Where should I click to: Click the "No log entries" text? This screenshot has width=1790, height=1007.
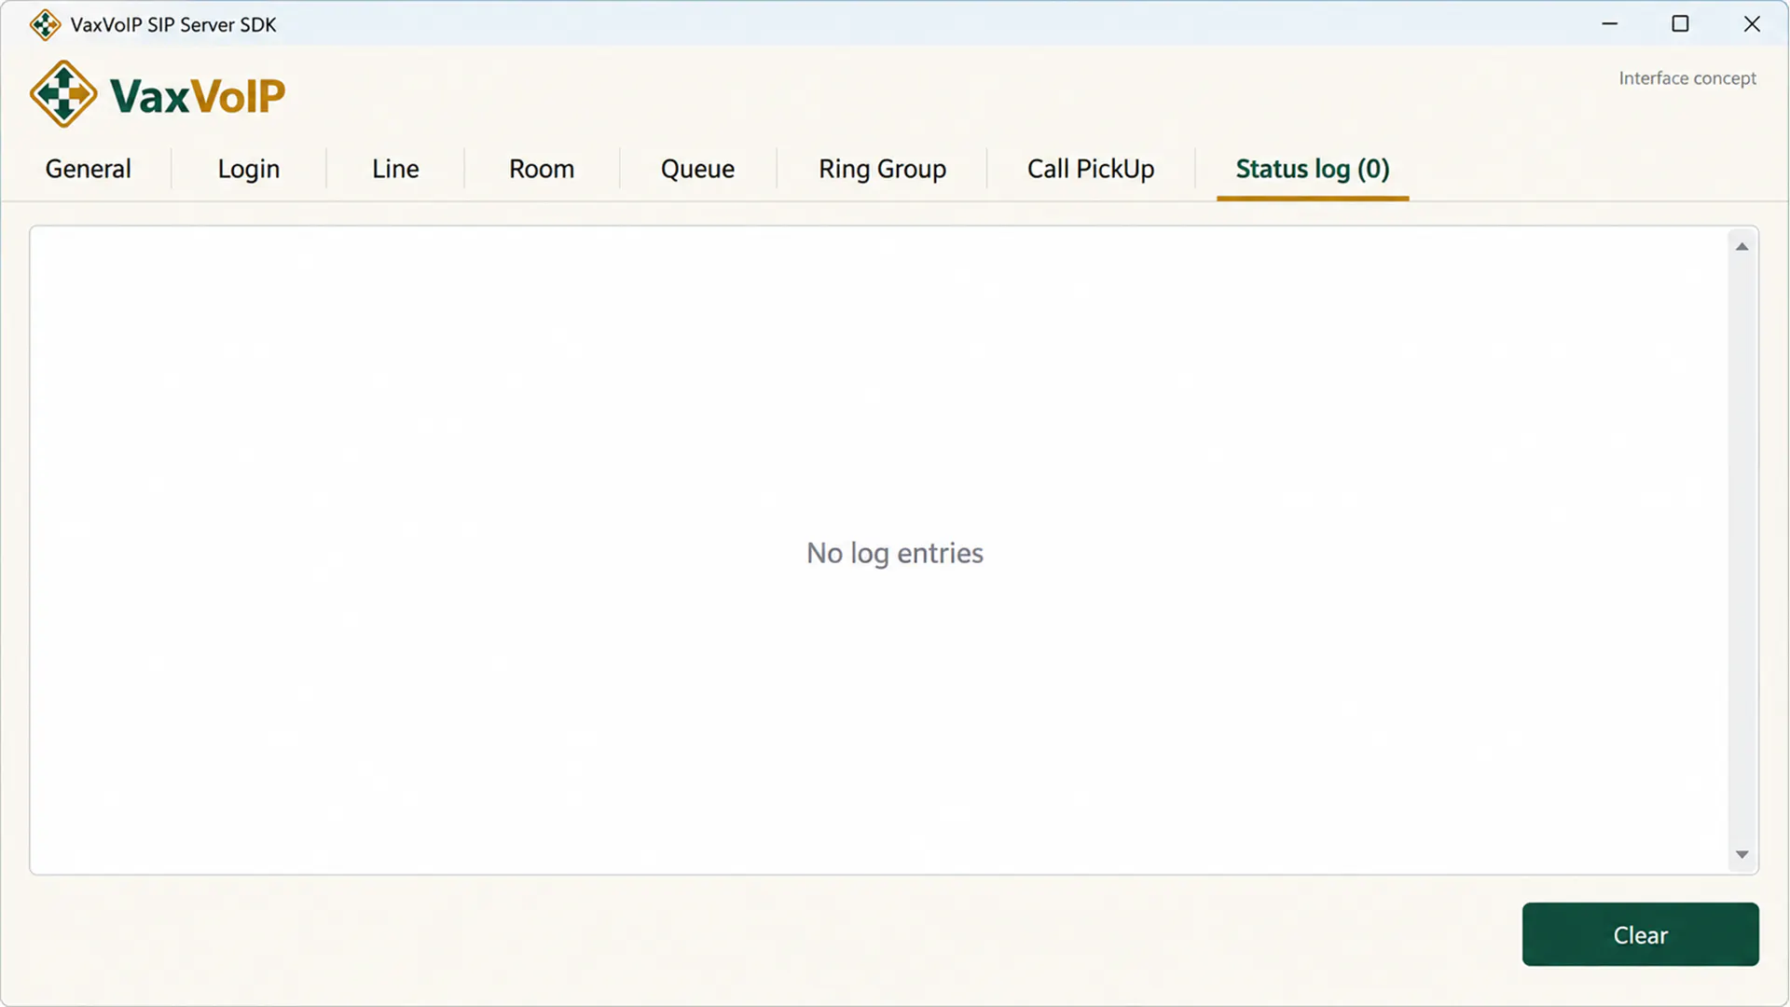[x=895, y=553]
